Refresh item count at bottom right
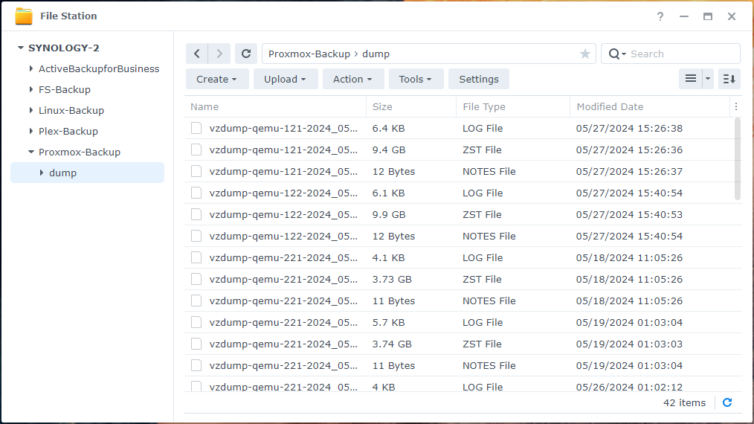 click(727, 403)
